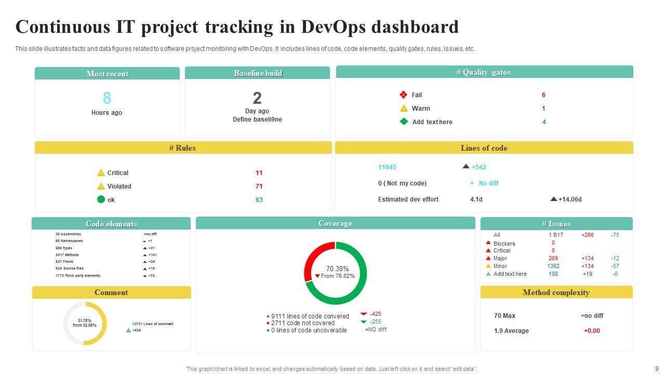Select the Baseline build panel header
Screen dimensions: 665x374
(257, 73)
